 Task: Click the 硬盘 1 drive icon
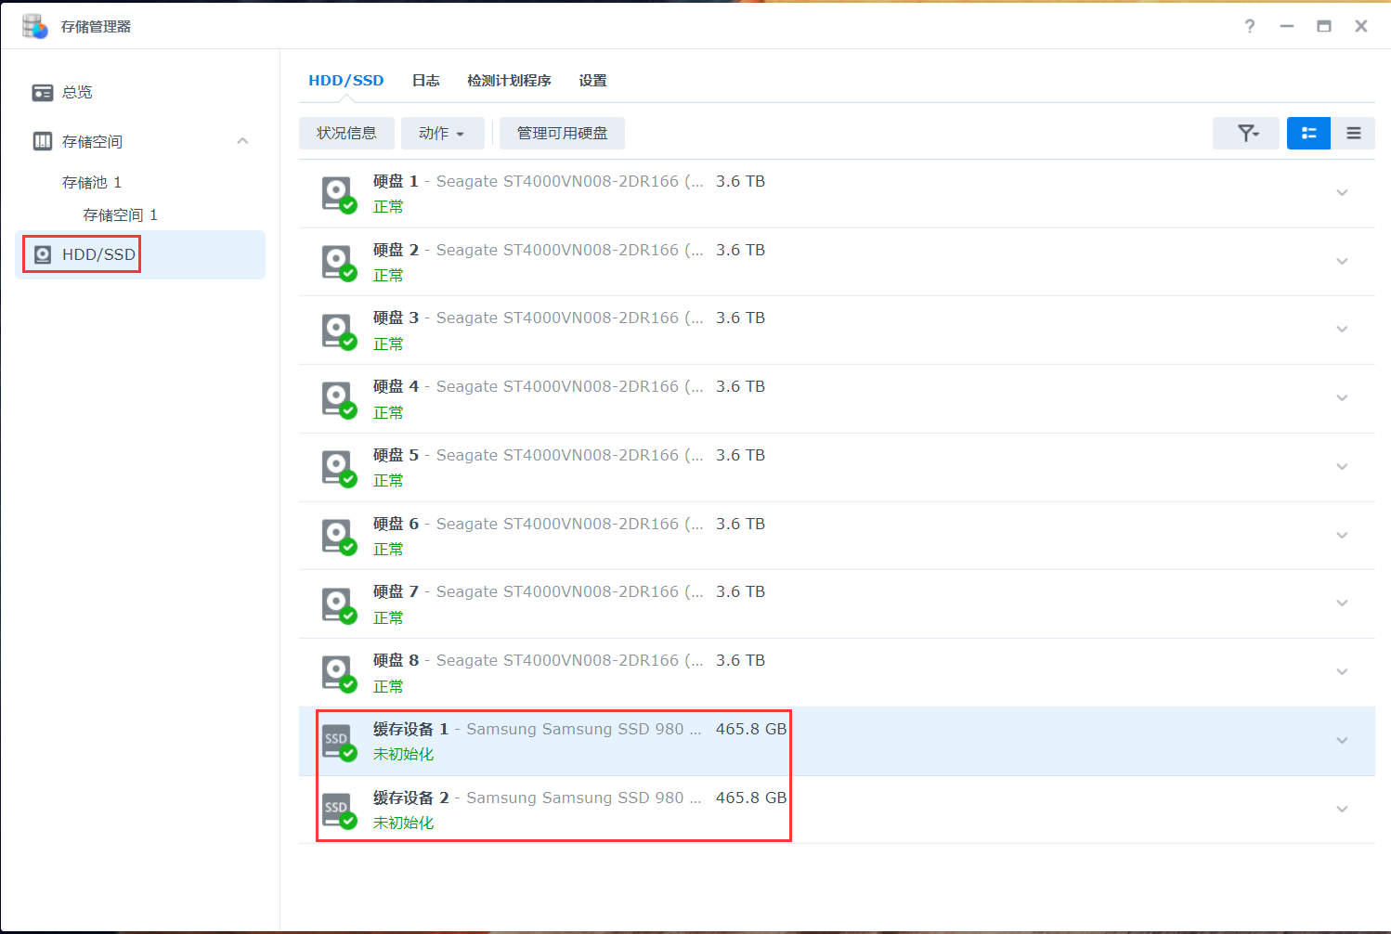tap(338, 194)
